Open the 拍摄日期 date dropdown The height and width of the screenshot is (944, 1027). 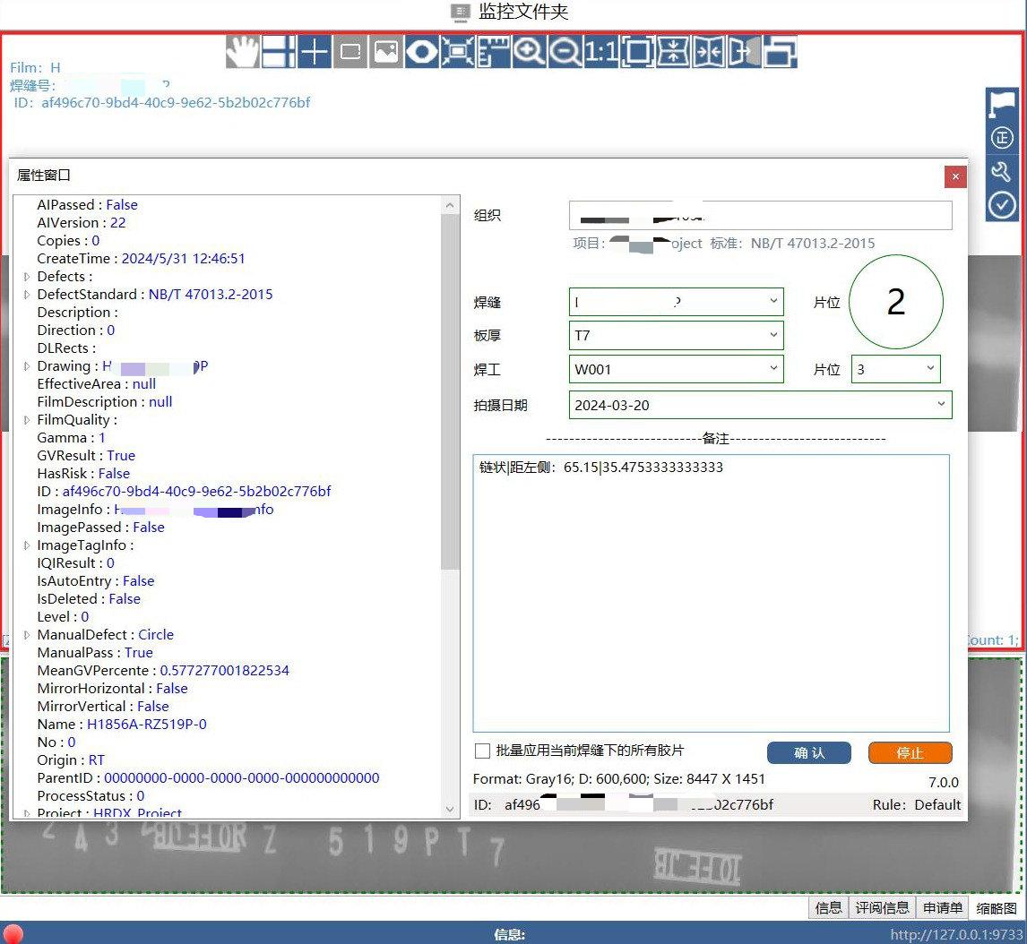tap(760, 405)
